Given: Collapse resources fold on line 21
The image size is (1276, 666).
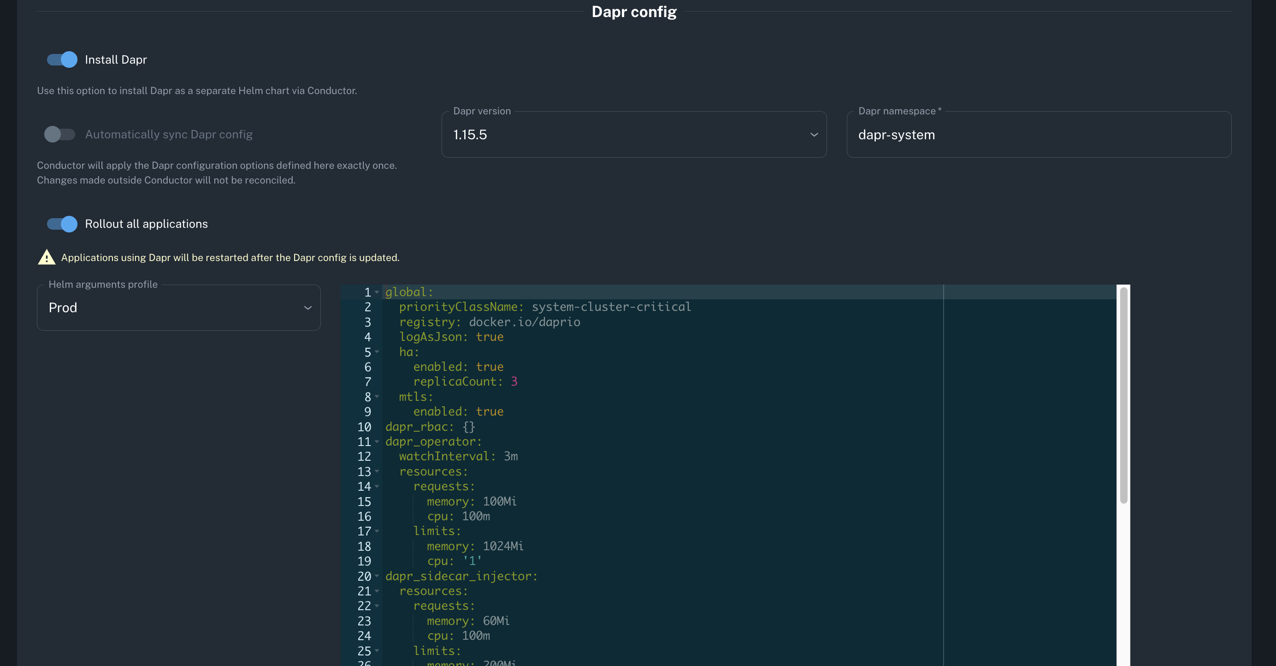Looking at the screenshot, I should point(377,591).
